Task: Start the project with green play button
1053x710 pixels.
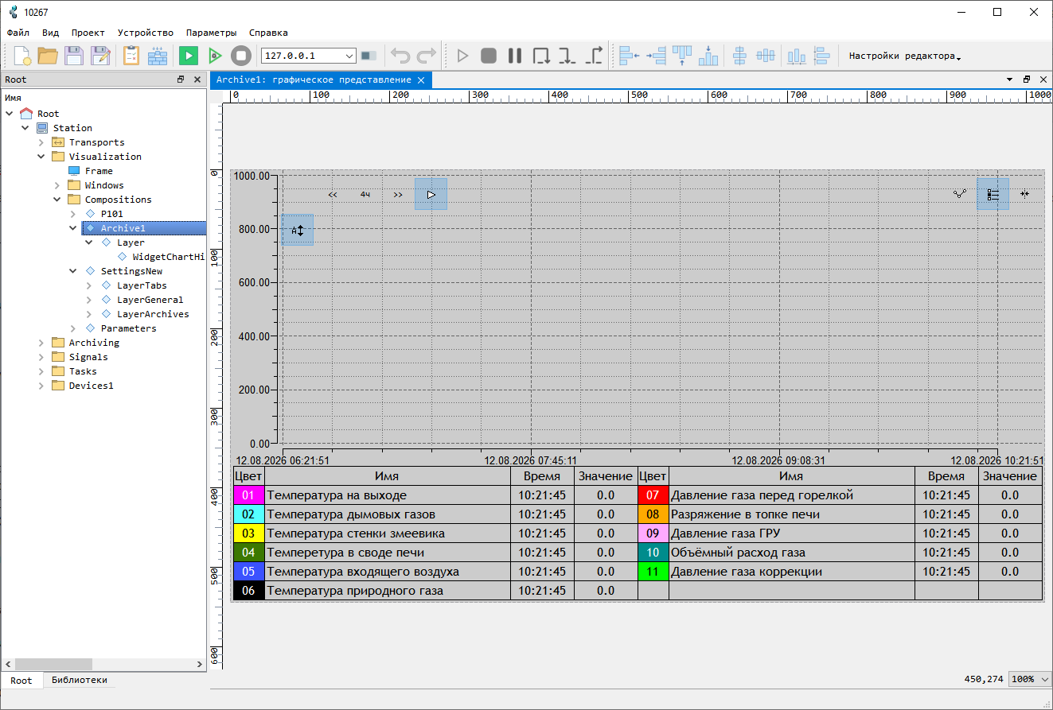Action: point(189,56)
